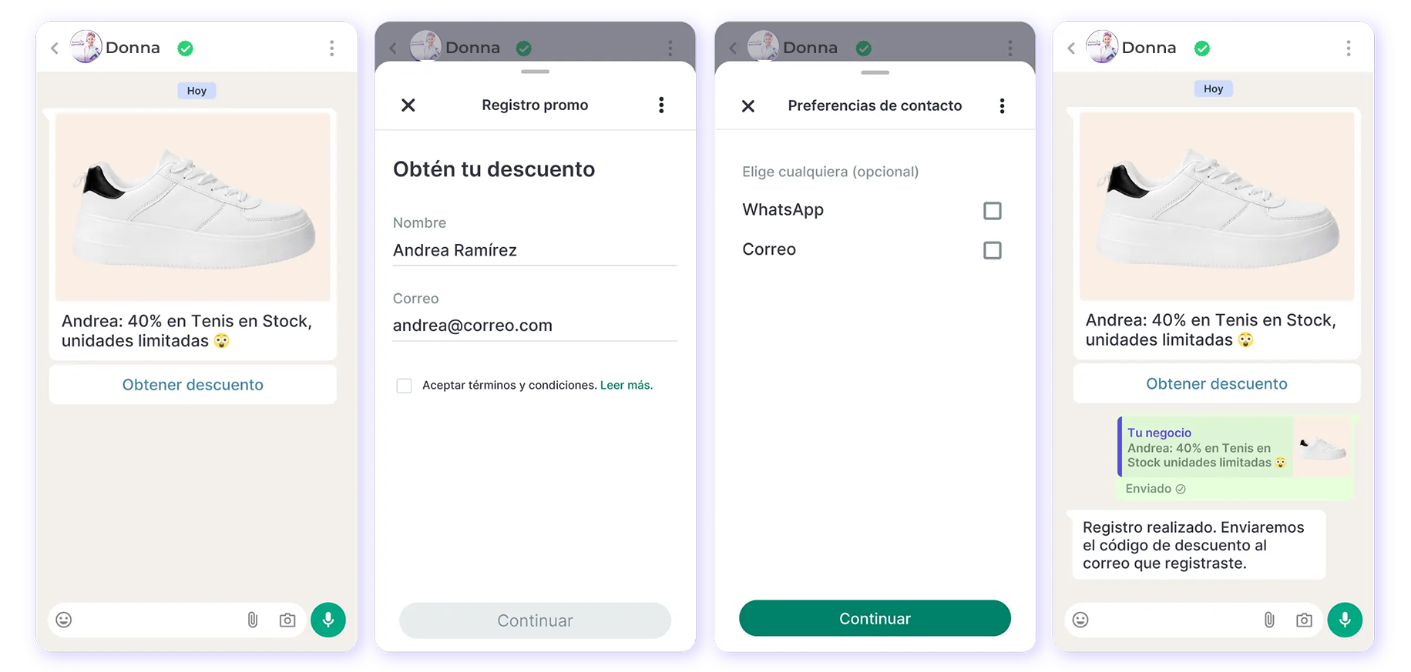
Task: Click the green Continuar button
Action: click(x=875, y=618)
